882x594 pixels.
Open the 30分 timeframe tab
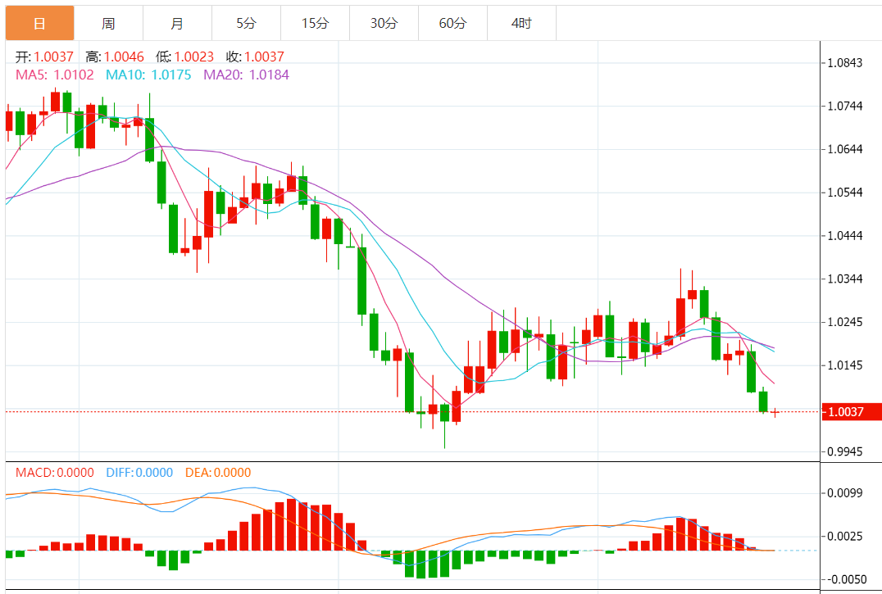pyautogui.click(x=384, y=23)
